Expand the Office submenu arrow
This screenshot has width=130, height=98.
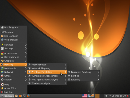point(26,76)
